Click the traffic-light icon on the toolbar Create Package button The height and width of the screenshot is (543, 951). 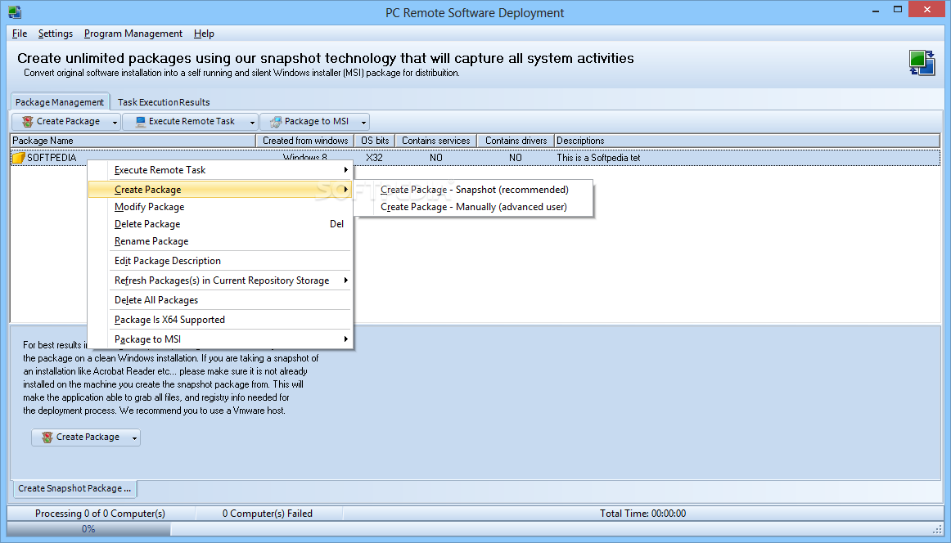point(27,122)
